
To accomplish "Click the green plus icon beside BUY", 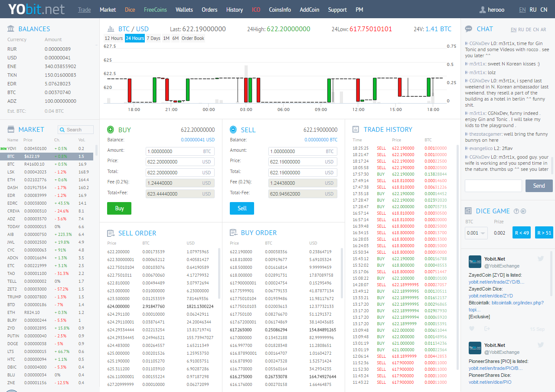I will click(111, 129).
